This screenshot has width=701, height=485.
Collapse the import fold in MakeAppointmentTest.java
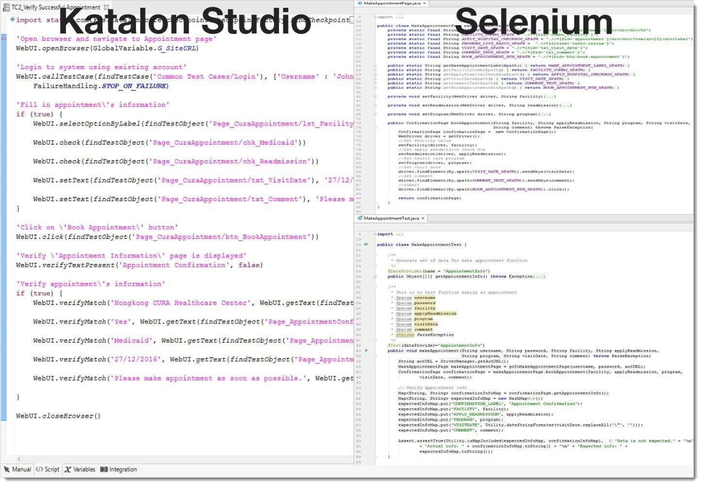click(375, 234)
